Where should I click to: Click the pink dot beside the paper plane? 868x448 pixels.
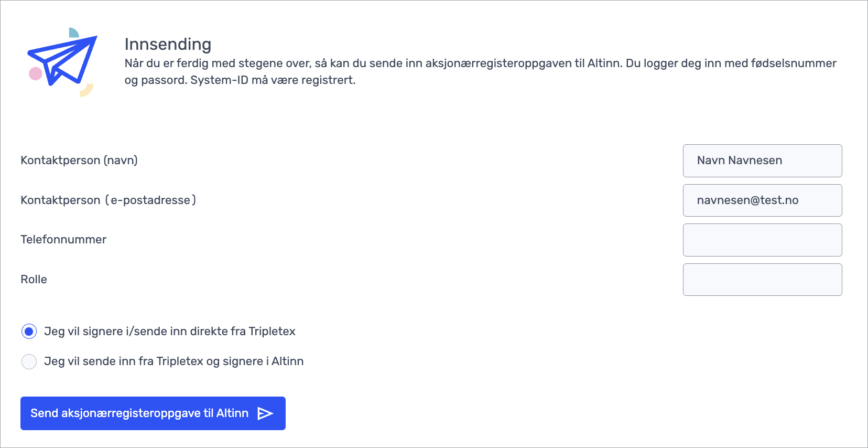[35, 73]
